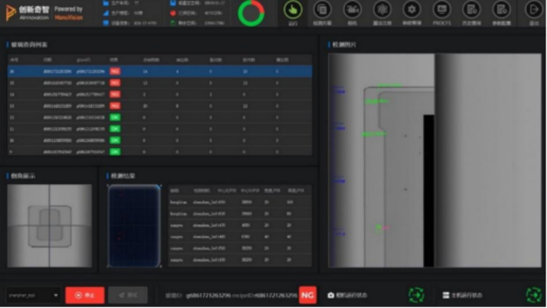Click the green circular icon beside host status

(534, 295)
